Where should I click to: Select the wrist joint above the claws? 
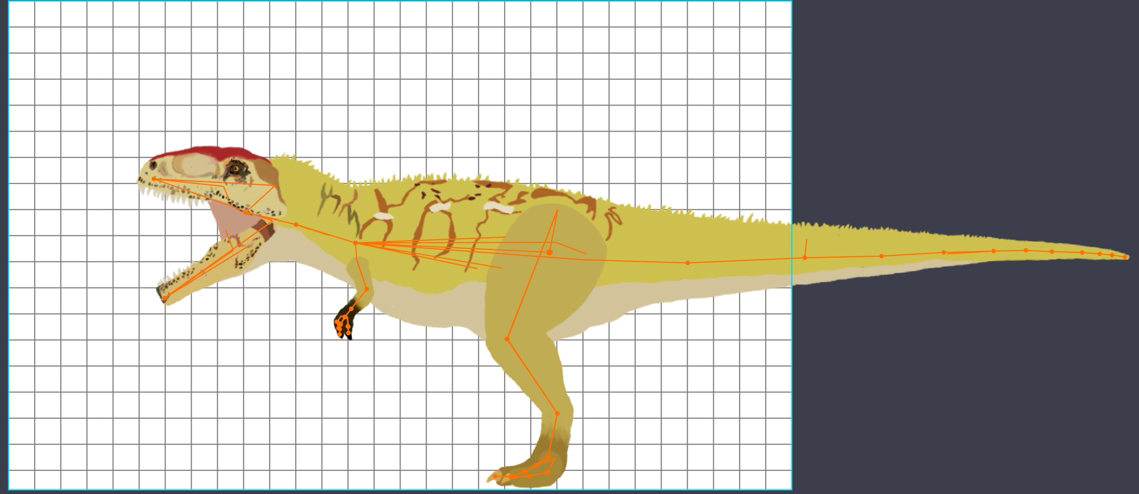(352, 308)
